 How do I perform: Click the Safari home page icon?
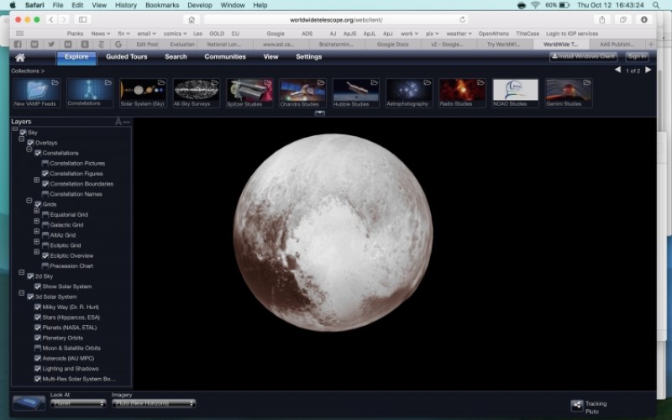192,19
